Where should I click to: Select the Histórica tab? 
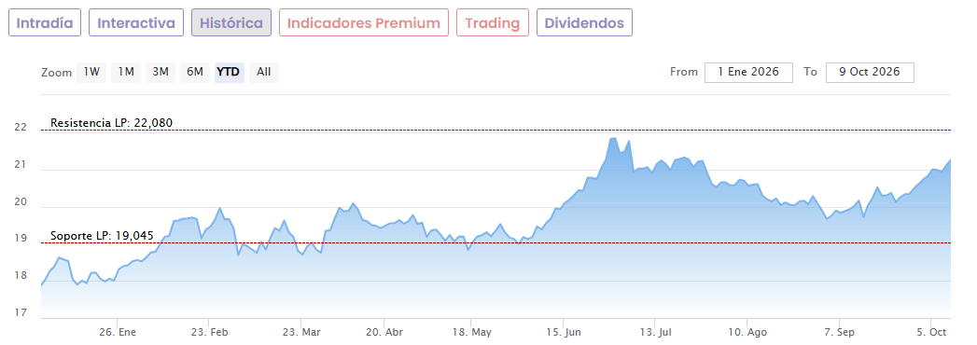coord(231,23)
